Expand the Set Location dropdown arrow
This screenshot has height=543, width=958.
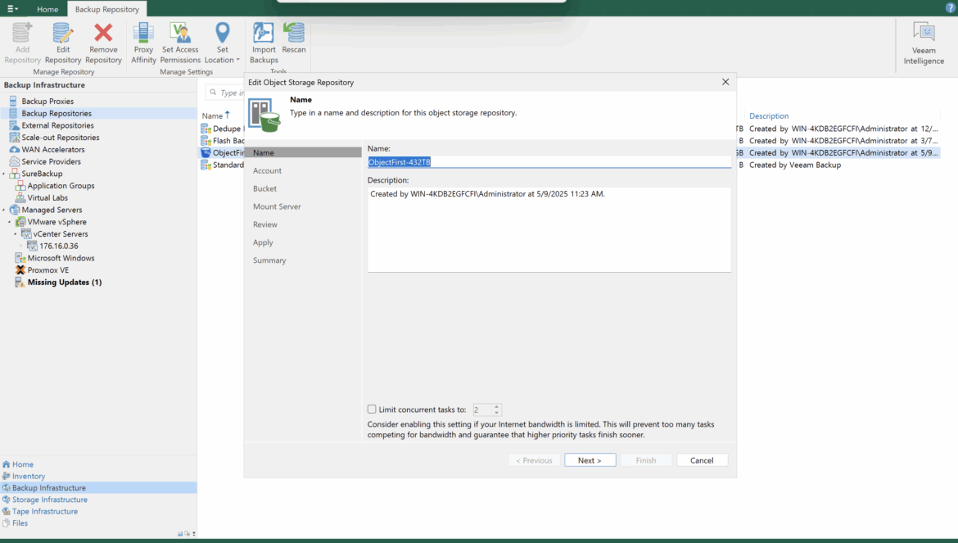pyautogui.click(x=237, y=60)
